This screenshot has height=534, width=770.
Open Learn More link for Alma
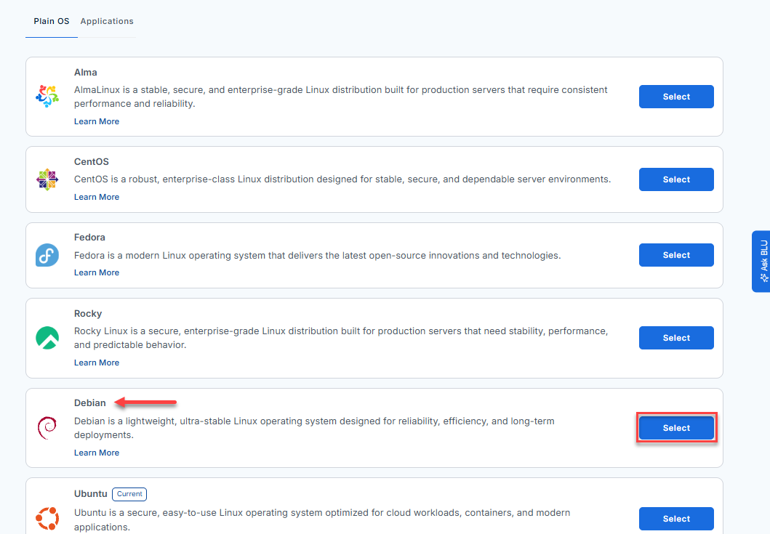[97, 121]
